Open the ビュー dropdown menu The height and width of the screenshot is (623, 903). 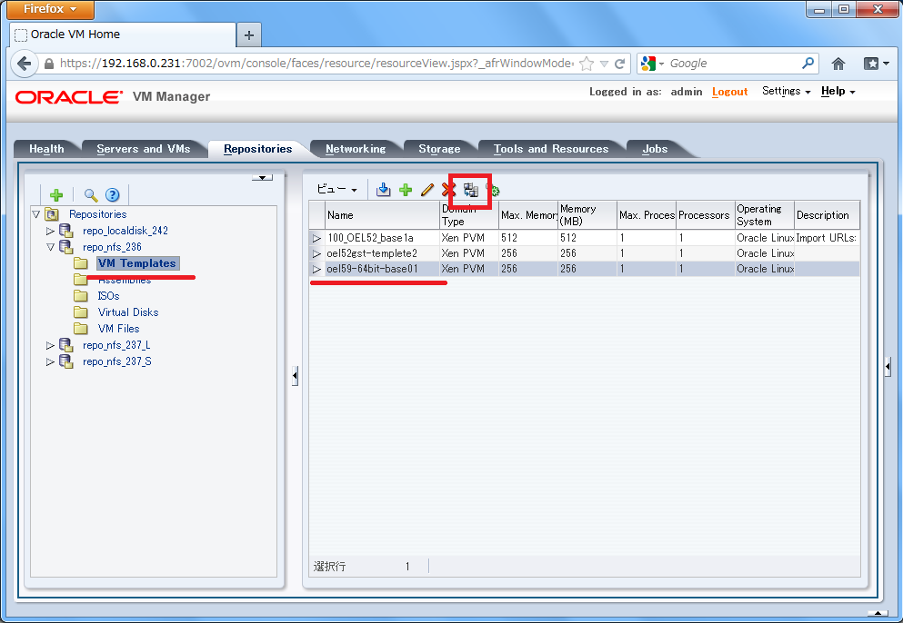335,189
